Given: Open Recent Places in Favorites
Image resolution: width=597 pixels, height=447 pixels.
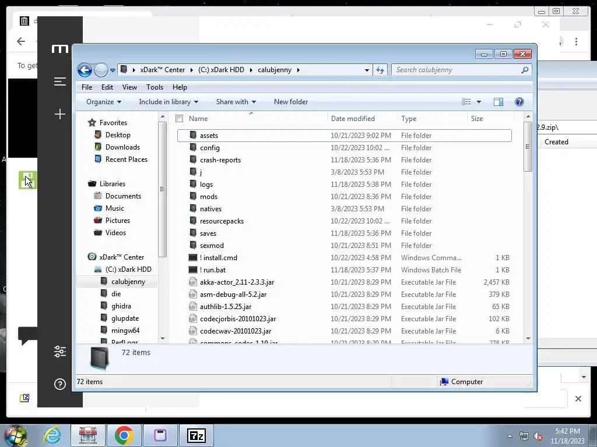Looking at the screenshot, I should pos(126,159).
